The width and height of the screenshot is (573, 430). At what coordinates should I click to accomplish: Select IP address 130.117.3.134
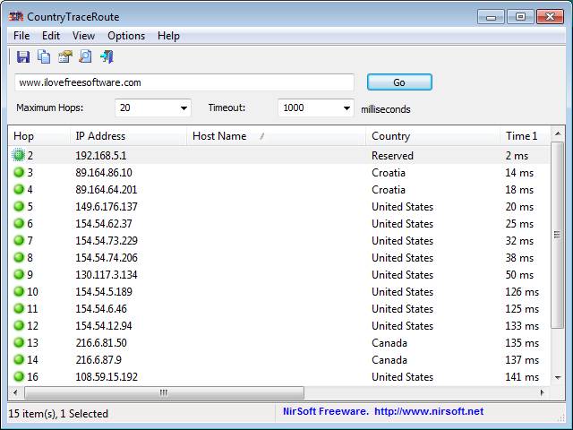click(x=107, y=275)
